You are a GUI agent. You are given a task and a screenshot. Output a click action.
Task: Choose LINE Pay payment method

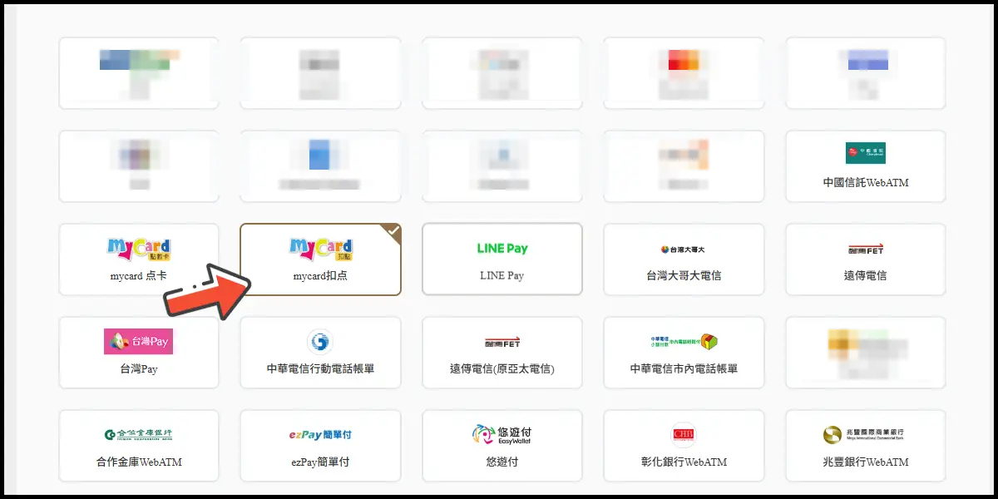pos(502,259)
